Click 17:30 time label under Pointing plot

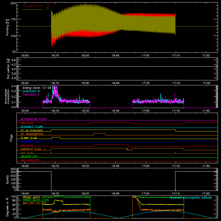pos(206,56)
